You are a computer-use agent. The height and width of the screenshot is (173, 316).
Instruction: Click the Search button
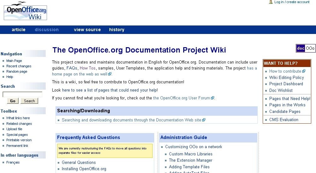(29, 101)
